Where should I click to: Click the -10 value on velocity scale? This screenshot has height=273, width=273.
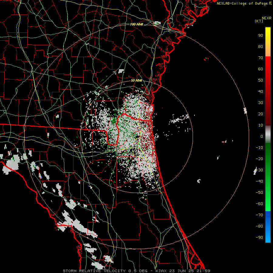(259, 148)
